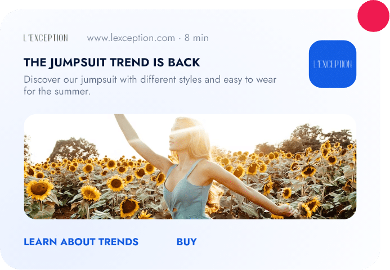Click the phrase 'for the summer.'
Screen dimensions: 390x270
(x=57, y=92)
